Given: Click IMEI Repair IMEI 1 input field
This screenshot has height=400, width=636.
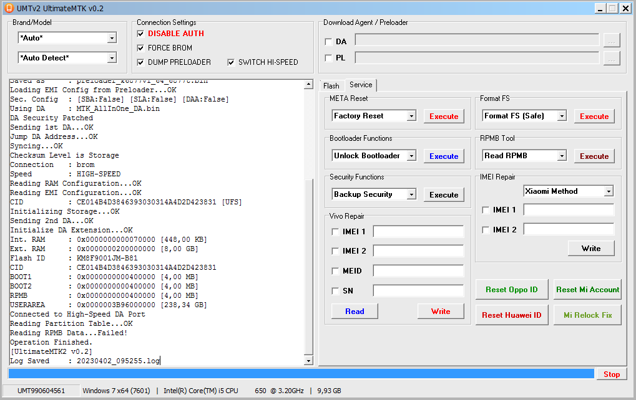Looking at the screenshot, I should [569, 210].
